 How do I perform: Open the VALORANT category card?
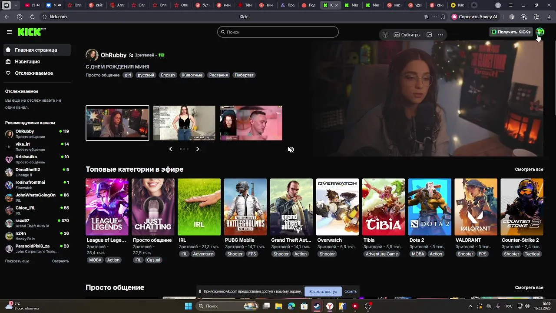pos(476,207)
